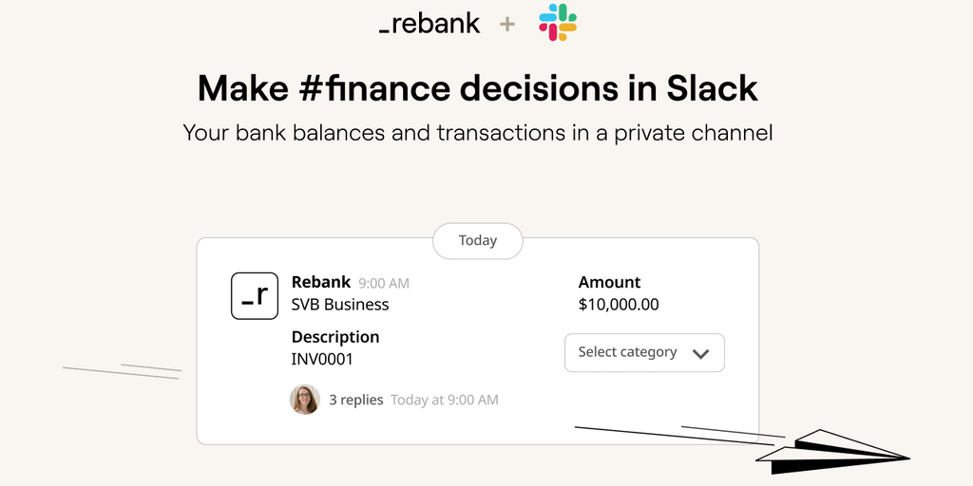The width and height of the screenshot is (973, 486).
Task: Select the SVB Business account text
Action: click(340, 305)
